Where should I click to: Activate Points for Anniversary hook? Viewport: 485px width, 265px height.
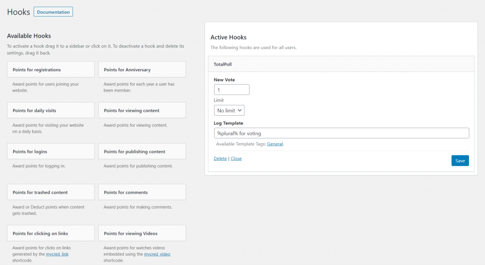click(x=142, y=69)
